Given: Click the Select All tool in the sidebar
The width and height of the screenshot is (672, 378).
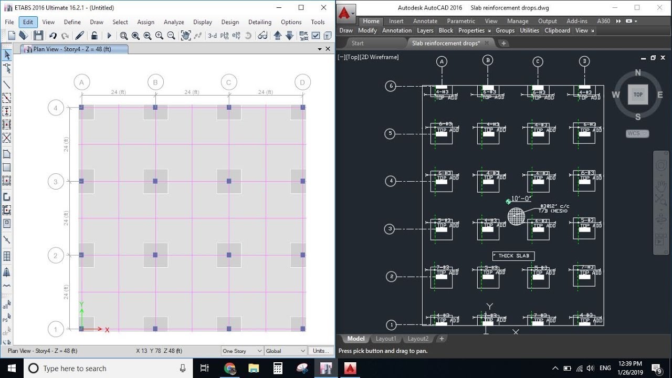Looking at the screenshot, I should click(x=6, y=305).
